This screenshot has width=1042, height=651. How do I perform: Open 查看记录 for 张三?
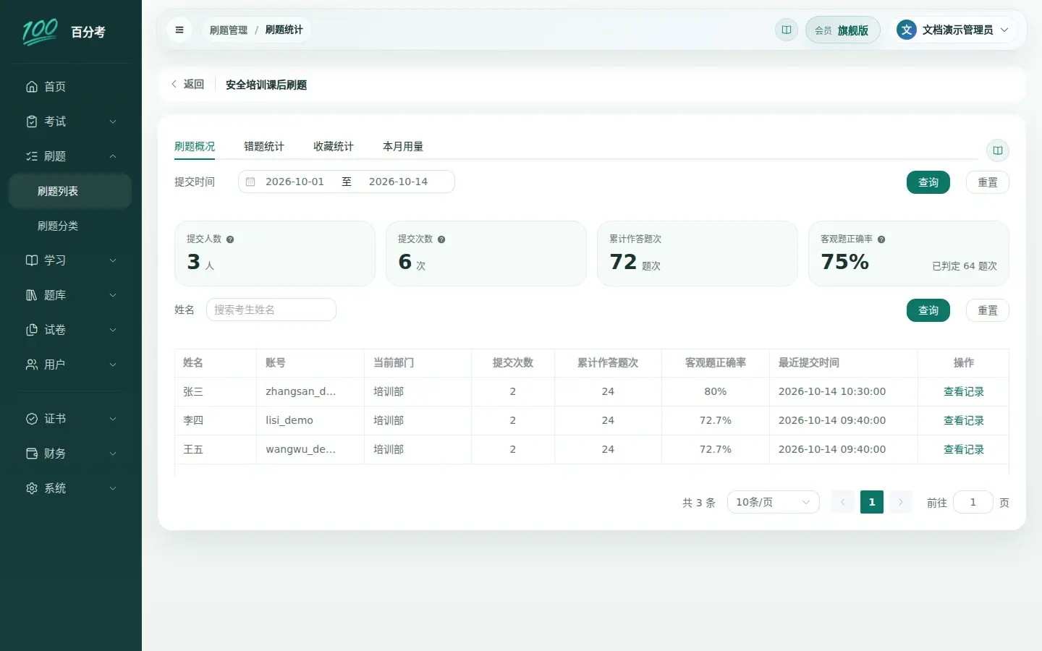click(x=964, y=392)
